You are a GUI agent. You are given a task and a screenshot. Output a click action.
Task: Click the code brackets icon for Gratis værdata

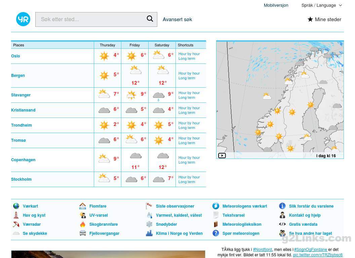(282, 224)
